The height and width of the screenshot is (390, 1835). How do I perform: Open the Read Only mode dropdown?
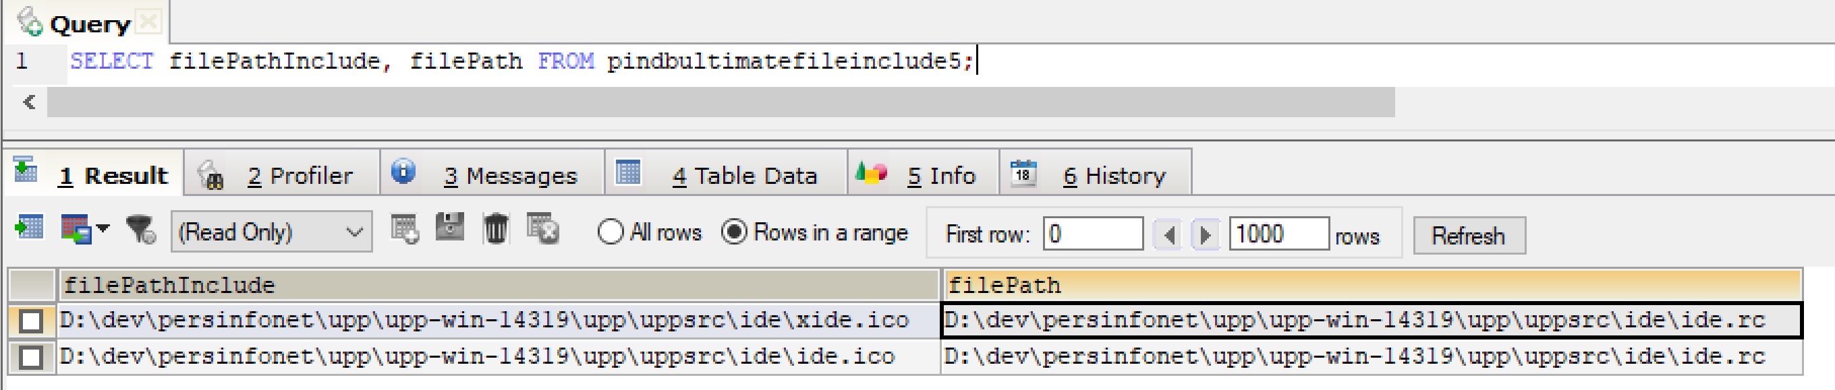click(x=271, y=232)
